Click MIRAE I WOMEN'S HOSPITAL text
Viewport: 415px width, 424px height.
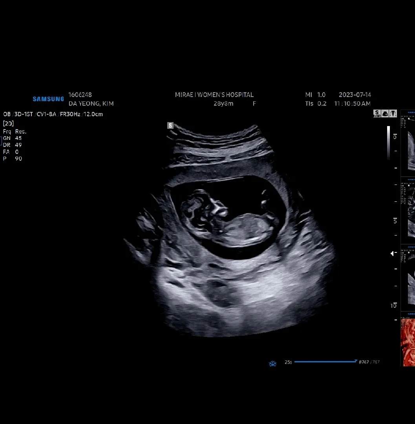[x=214, y=95]
